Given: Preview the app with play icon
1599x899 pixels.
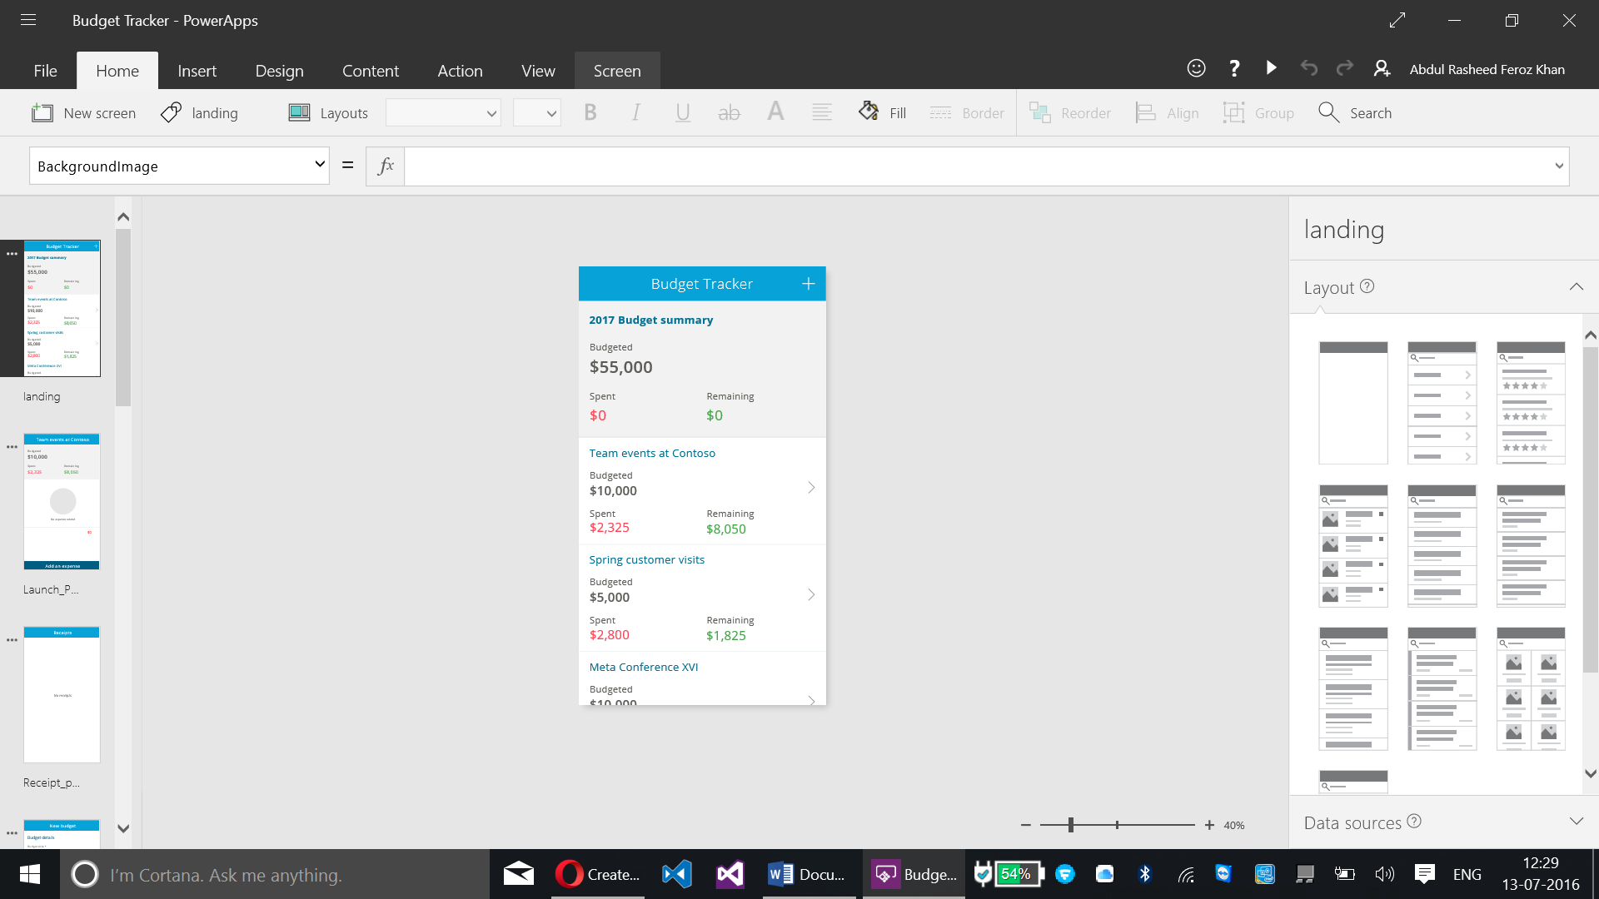Looking at the screenshot, I should pos(1271,67).
